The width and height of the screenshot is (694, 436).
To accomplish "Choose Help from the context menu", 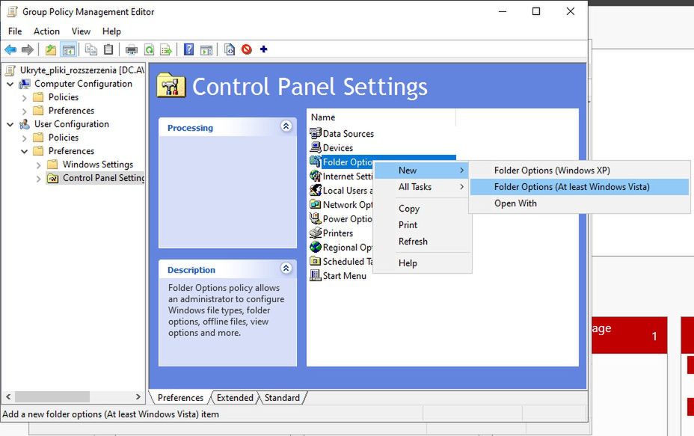I will 423,263.
